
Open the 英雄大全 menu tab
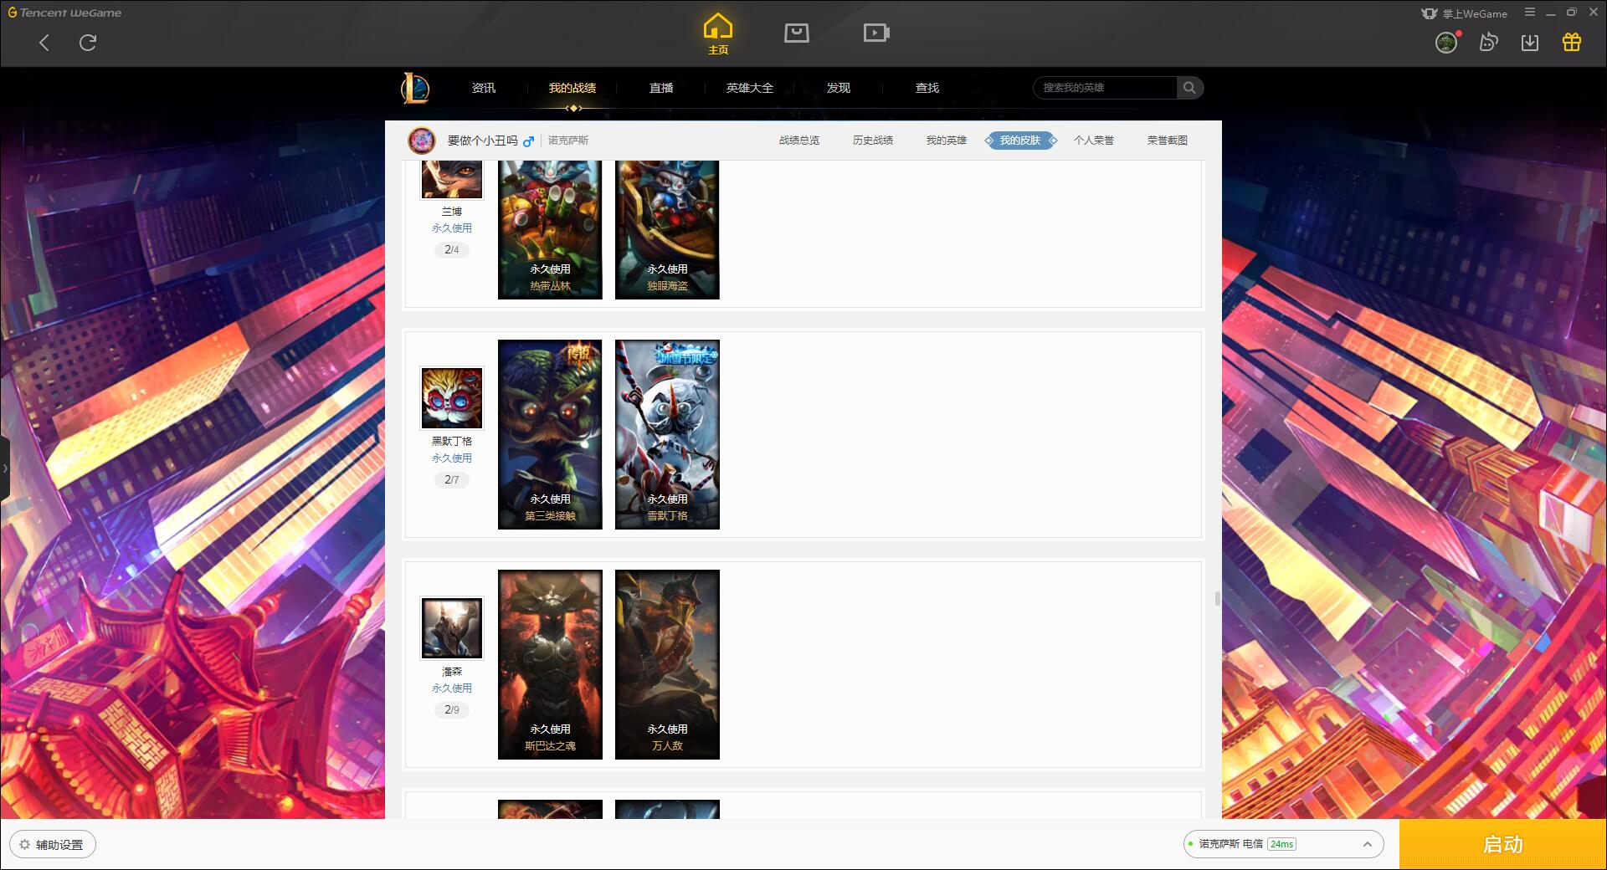pyautogui.click(x=750, y=88)
